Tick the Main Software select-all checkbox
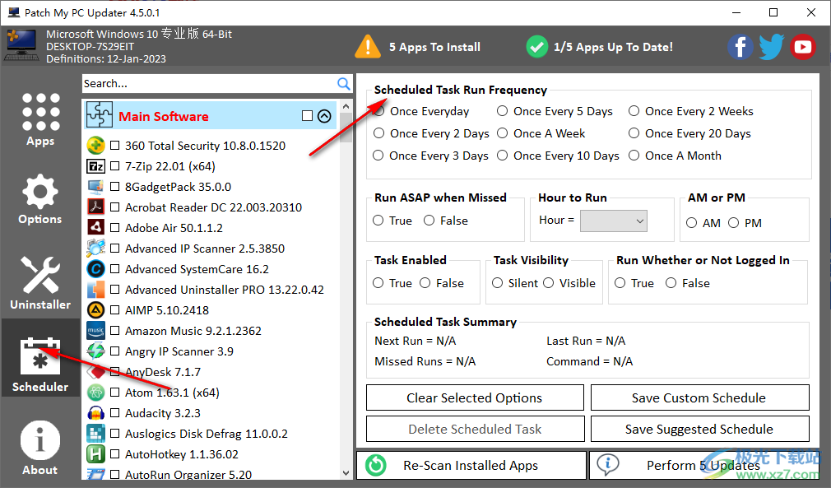This screenshot has height=488, width=831. click(307, 116)
